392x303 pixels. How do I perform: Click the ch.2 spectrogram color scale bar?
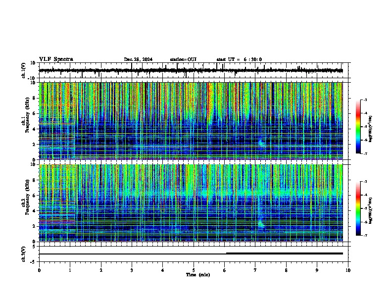pyautogui.click(x=358, y=208)
